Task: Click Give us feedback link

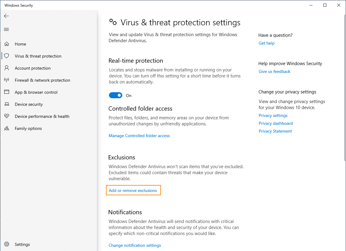Action: tap(274, 72)
